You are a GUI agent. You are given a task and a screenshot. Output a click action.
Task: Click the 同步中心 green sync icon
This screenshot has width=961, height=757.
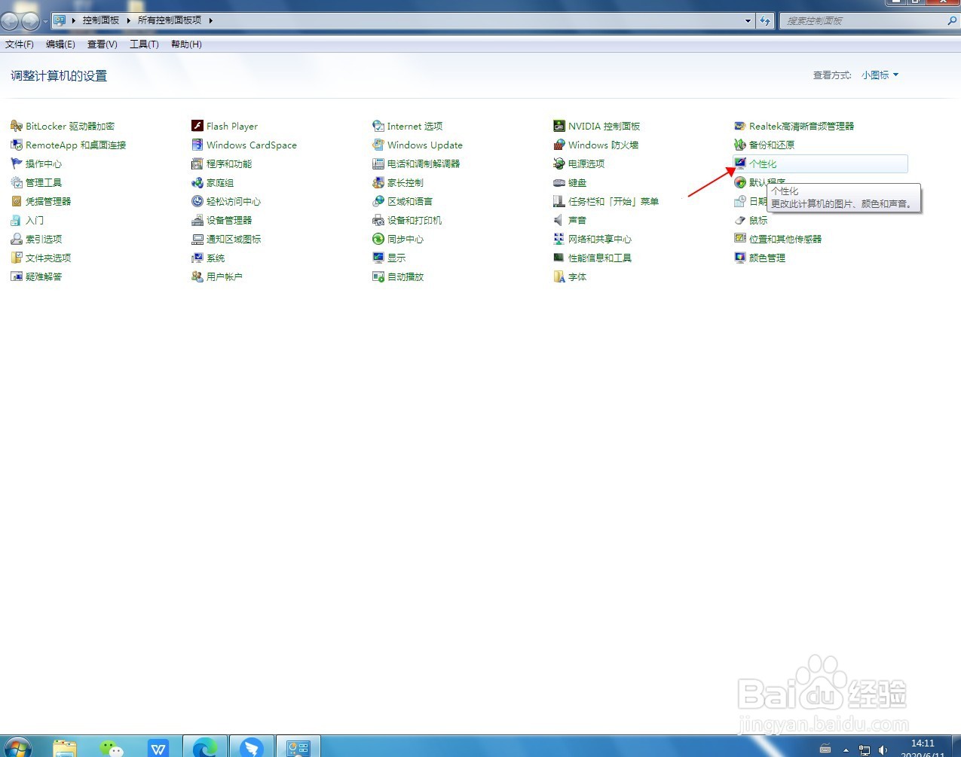point(378,239)
